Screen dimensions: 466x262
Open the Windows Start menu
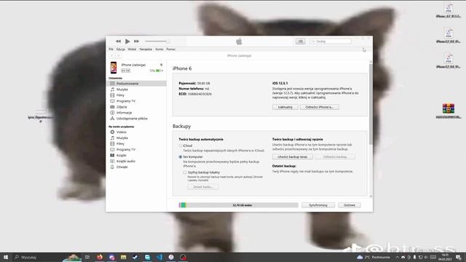5,257
